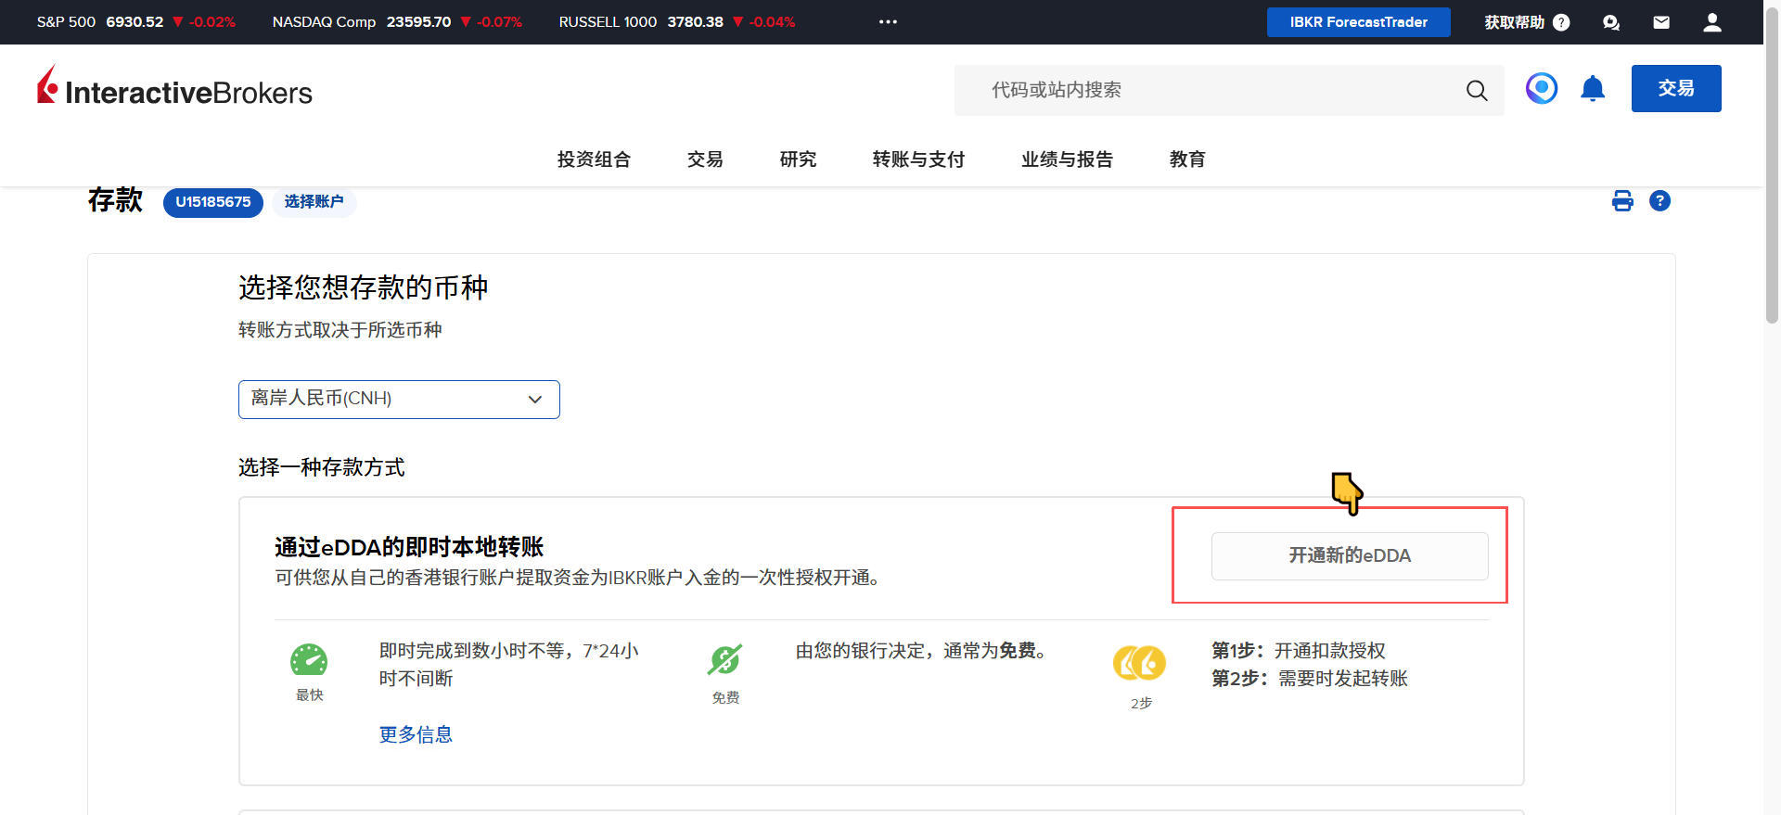Open the blue circular assistant icon
Viewport: 1781px width, 815px height.
1541,89
